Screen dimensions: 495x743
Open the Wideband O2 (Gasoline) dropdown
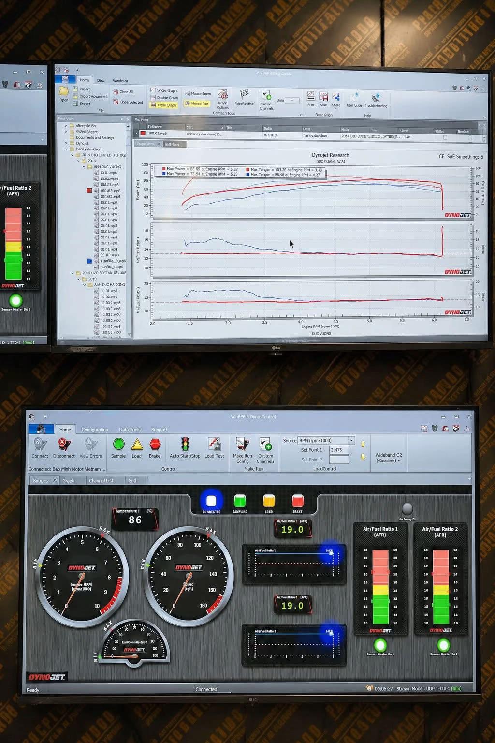389,458
